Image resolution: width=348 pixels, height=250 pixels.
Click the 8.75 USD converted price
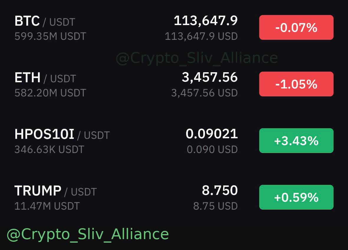click(x=216, y=206)
